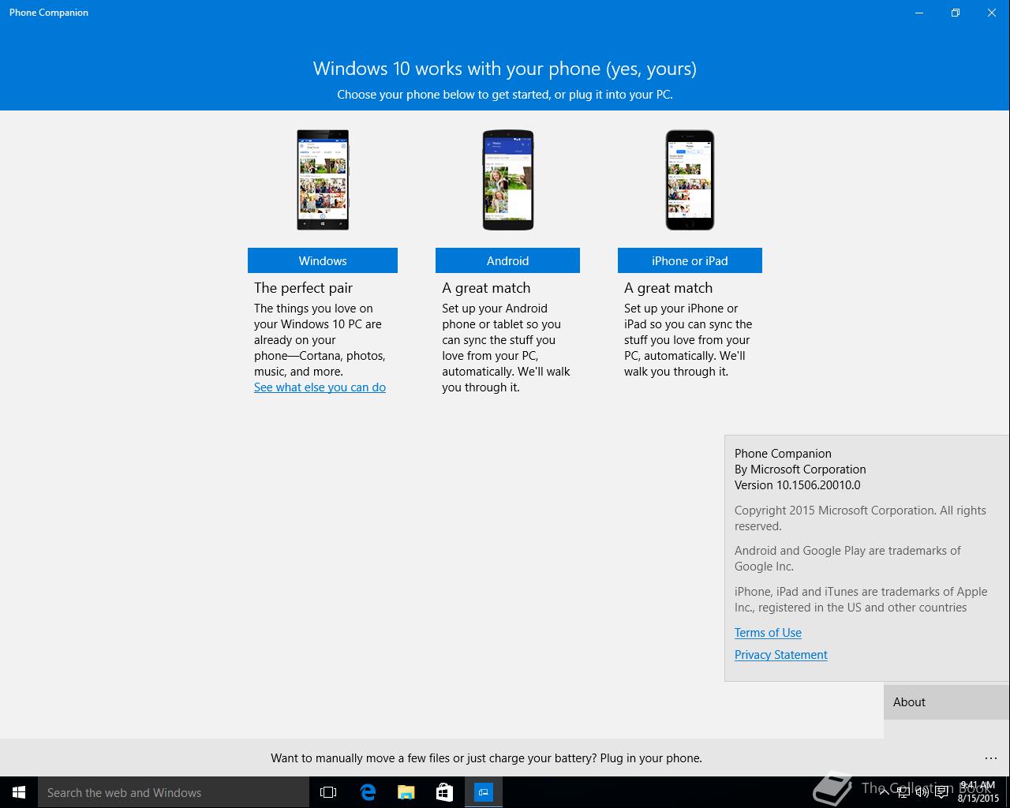Open the network tray icon
This screenshot has width=1010, height=808.
click(903, 792)
